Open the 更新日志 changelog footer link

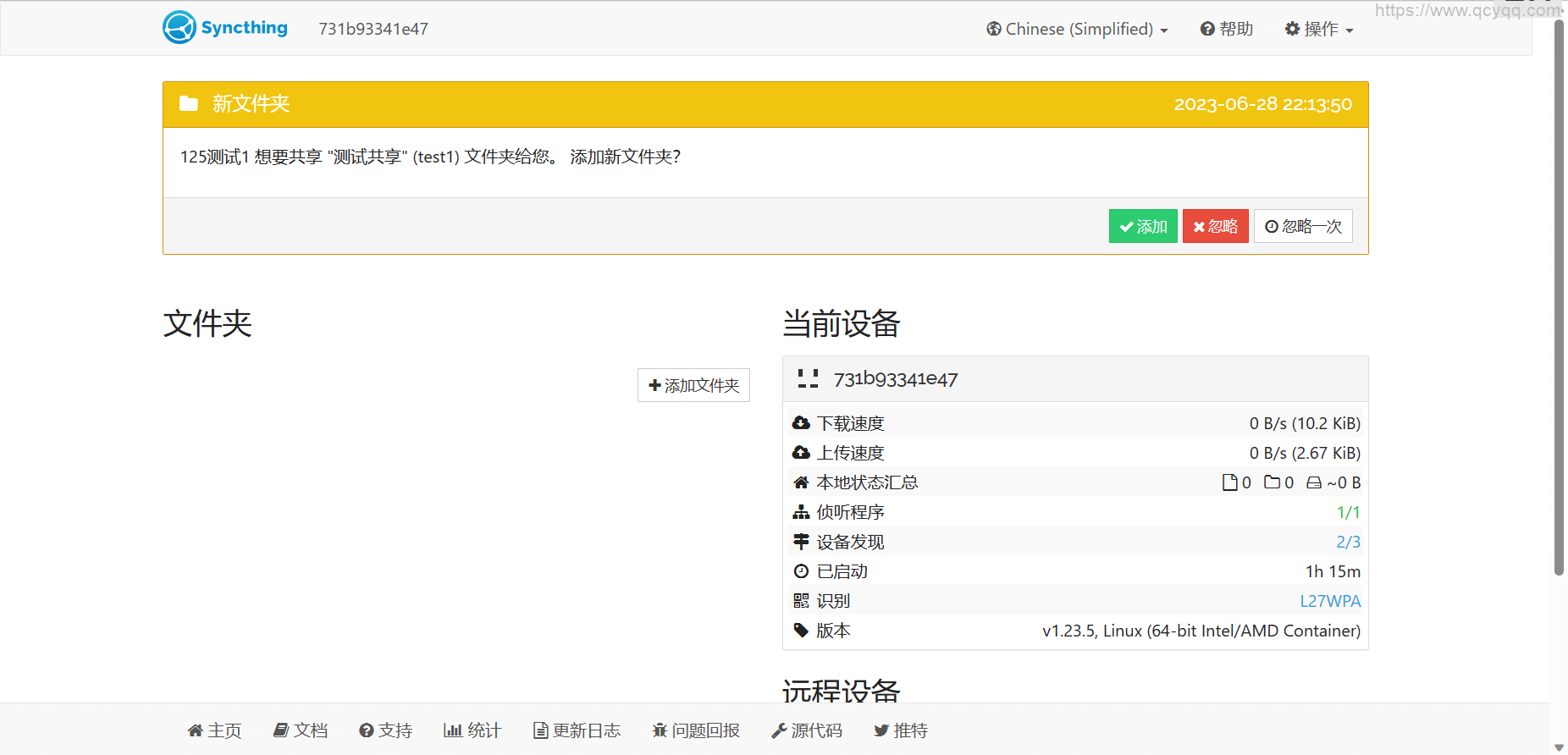click(x=577, y=730)
